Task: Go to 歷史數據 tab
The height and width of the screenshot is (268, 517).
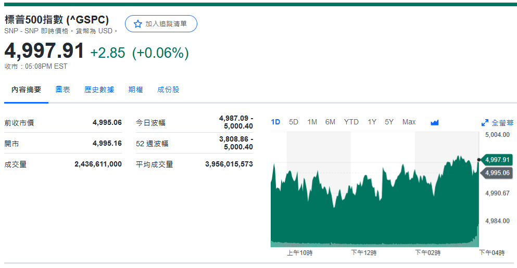Action: pos(99,90)
